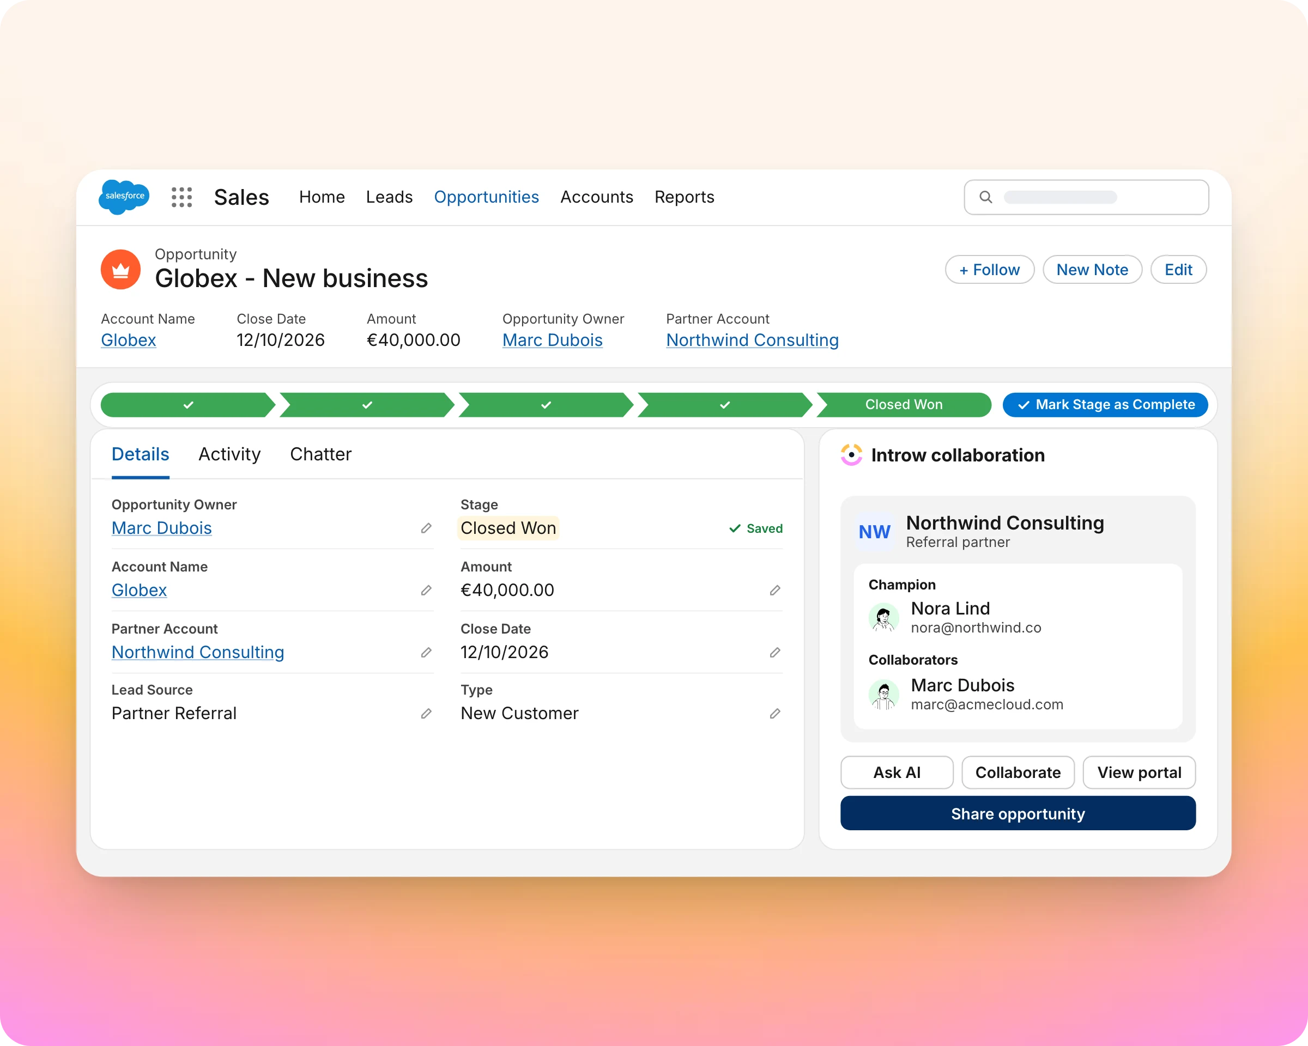Click the search magnifier icon
Screen dimensions: 1308x1046
coord(986,197)
